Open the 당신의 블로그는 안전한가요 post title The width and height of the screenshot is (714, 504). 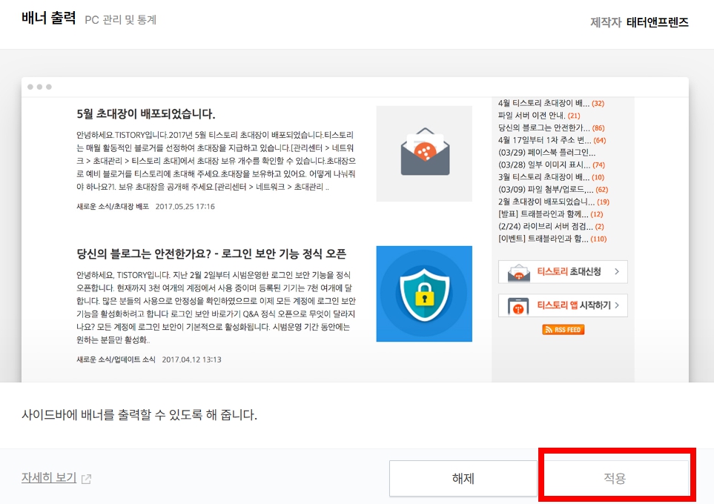211,253
